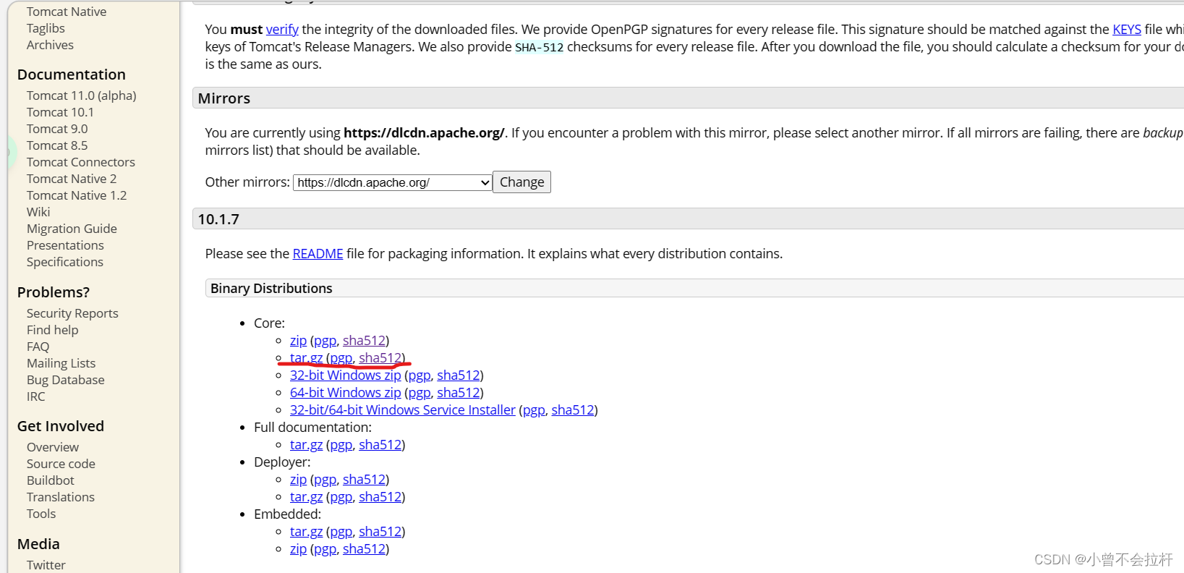
Task: Open sha512 for Deployer tar.gz
Action: (x=380, y=497)
